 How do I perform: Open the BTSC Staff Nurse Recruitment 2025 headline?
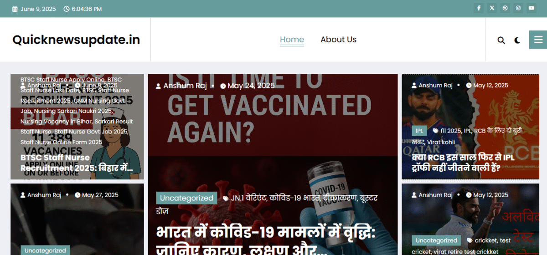click(77, 163)
